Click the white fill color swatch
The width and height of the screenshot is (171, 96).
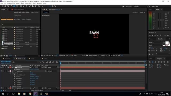point(167,43)
